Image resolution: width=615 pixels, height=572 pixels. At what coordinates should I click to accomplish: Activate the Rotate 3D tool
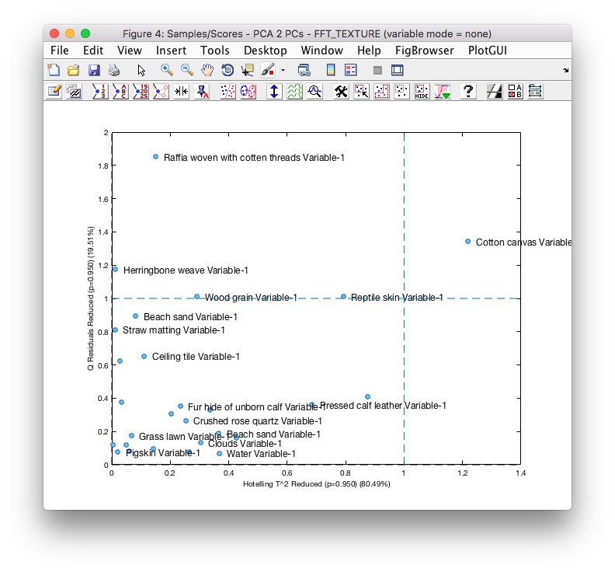tap(228, 70)
